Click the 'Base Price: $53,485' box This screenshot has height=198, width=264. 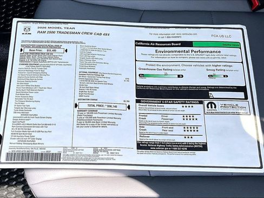[x=44, y=50]
